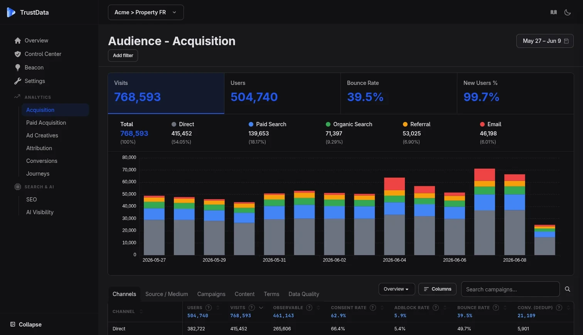Image resolution: width=583 pixels, height=335 pixels.
Task: Open the Overview view dropdown
Action: (x=397, y=289)
